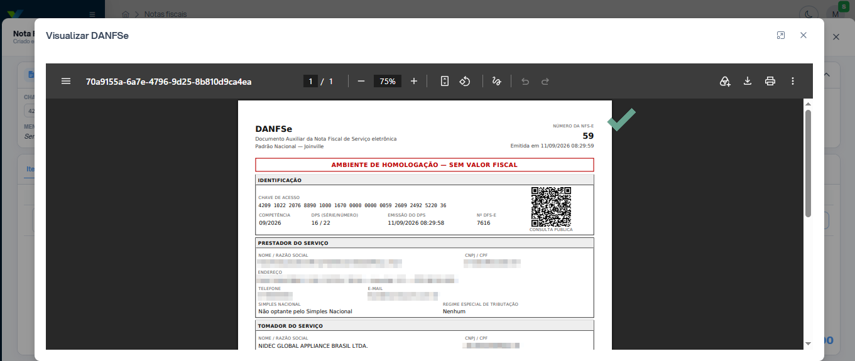Download the DANFSe PDF
The image size is (855, 361).
[x=748, y=81]
